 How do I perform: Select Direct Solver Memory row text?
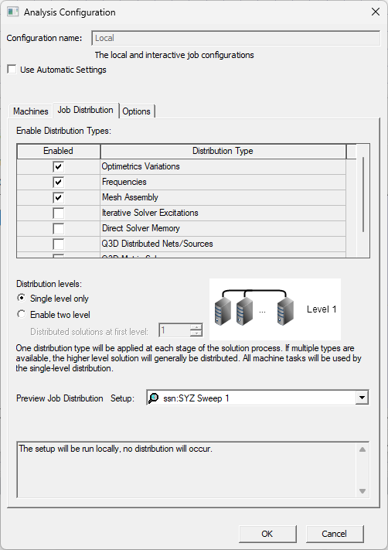click(x=141, y=228)
